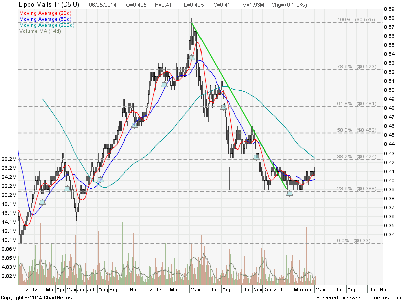Click the 38.2% ($0.424) Fibonacci label

tap(357, 157)
